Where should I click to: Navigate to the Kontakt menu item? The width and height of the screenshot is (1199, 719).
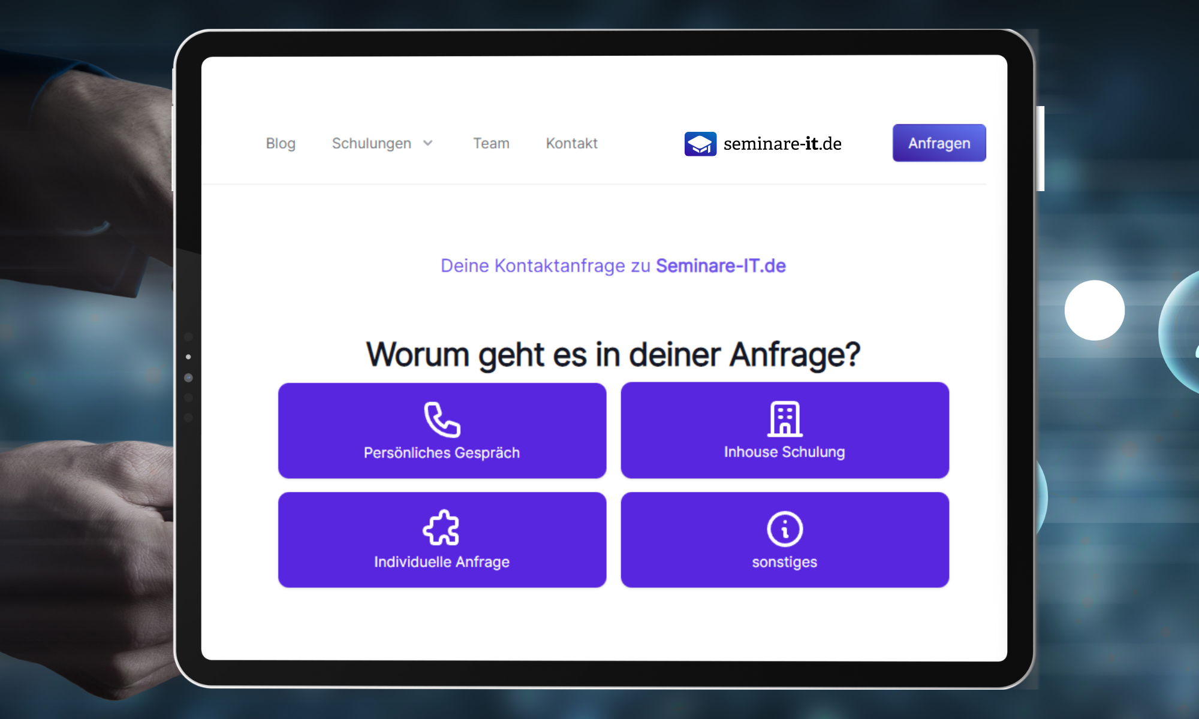coord(572,143)
